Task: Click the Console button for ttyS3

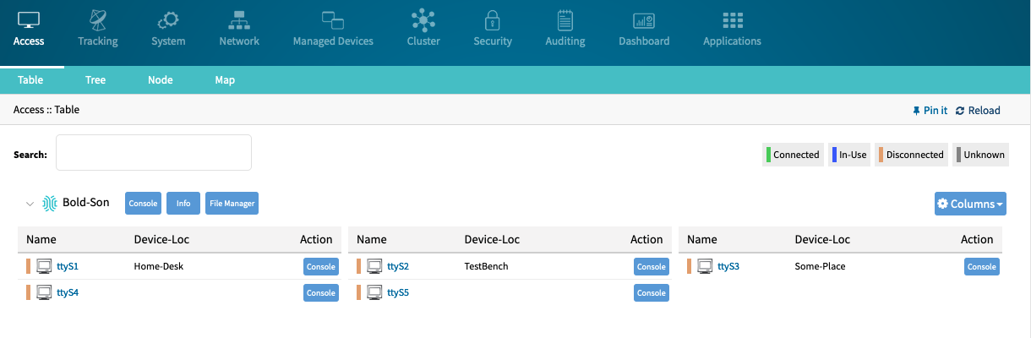Action: click(981, 266)
